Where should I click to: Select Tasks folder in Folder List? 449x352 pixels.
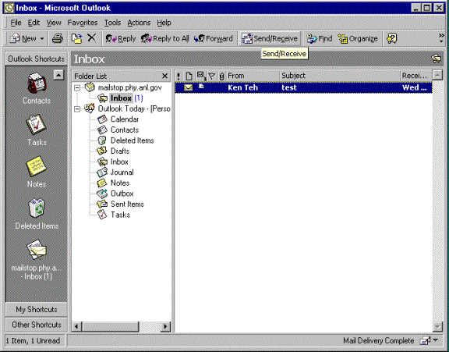120,215
